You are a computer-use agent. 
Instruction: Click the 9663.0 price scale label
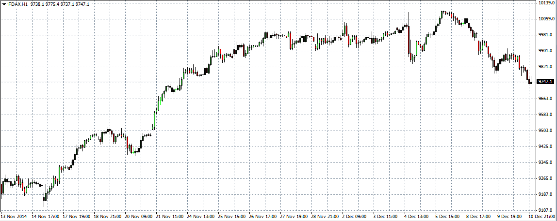[x=545, y=99]
